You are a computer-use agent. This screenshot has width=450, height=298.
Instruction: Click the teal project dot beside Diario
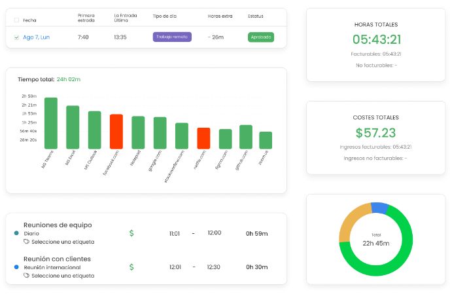(x=16, y=233)
